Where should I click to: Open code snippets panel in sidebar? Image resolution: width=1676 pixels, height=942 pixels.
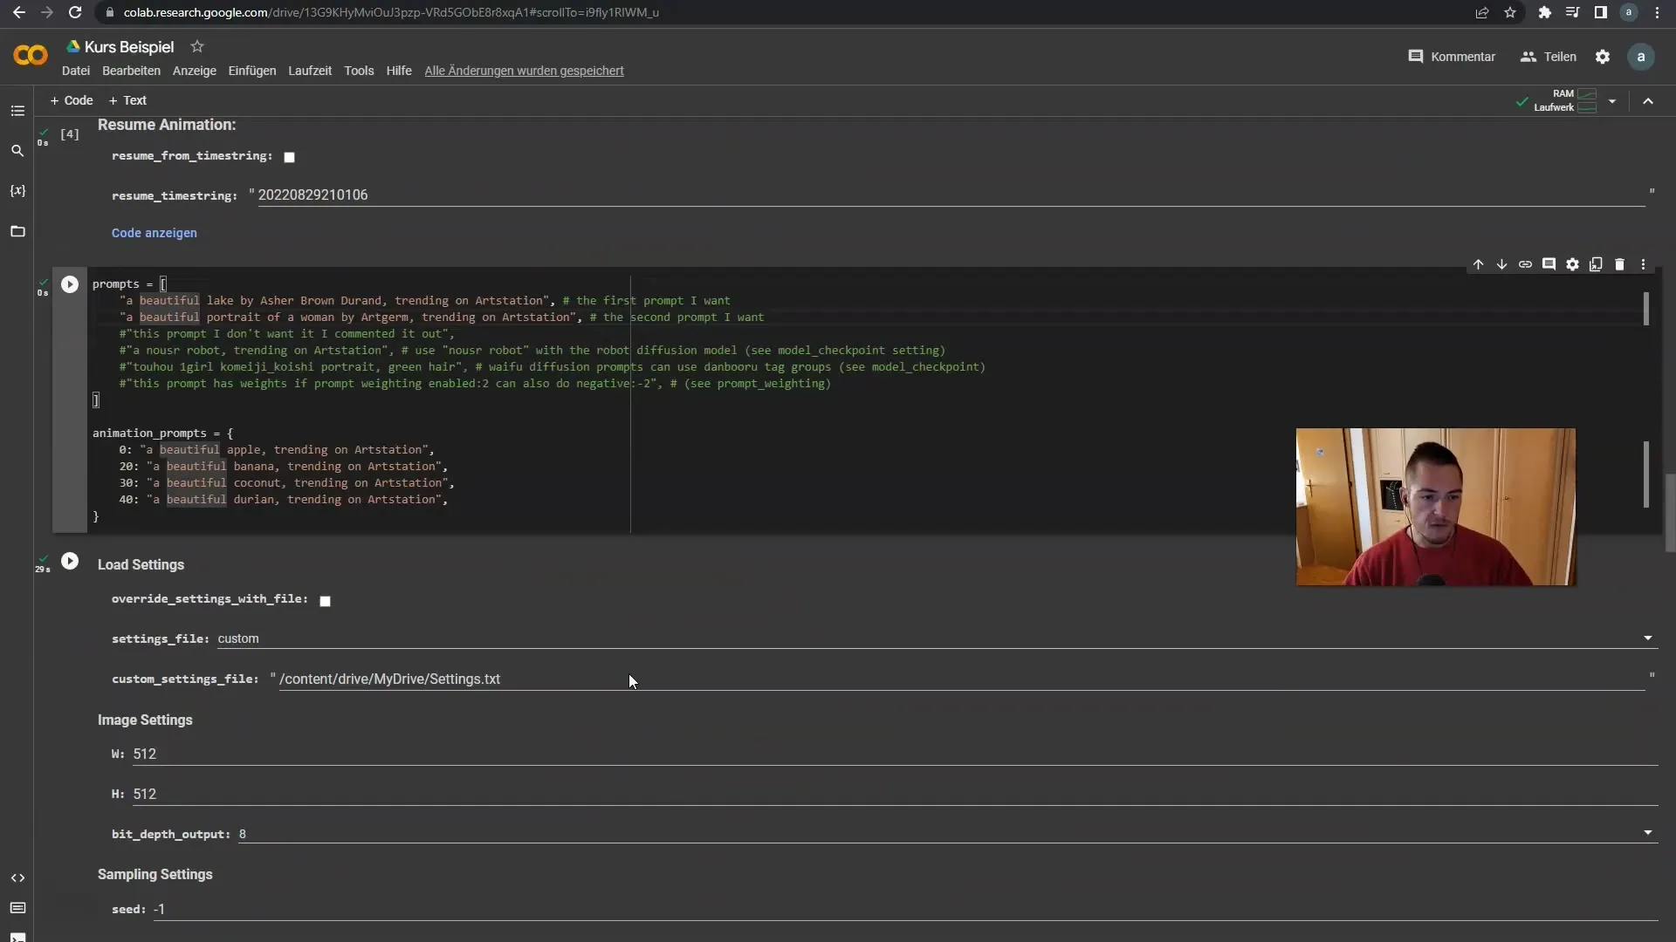pyautogui.click(x=17, y=877)
